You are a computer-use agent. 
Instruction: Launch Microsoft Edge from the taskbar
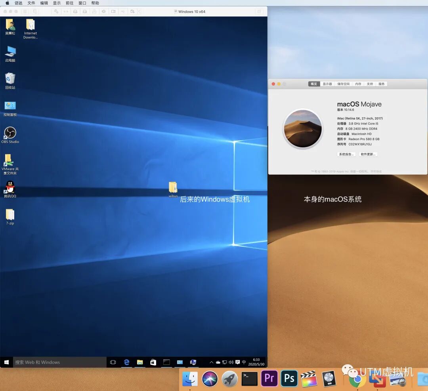pyautogui.click(x=126, y=362)
